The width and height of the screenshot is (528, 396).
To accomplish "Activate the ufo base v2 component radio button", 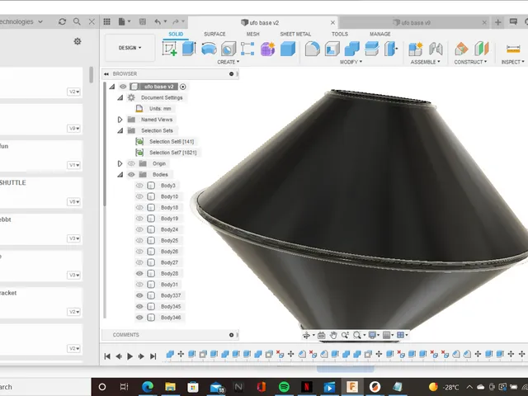I will [x=183, y=87].
